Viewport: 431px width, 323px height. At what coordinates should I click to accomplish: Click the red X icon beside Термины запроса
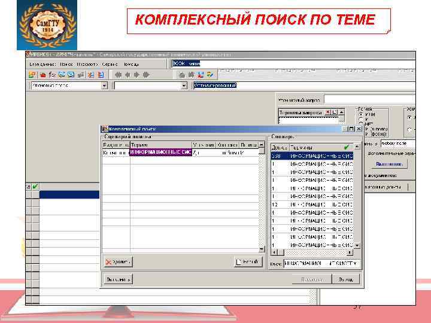click(327, 112)
